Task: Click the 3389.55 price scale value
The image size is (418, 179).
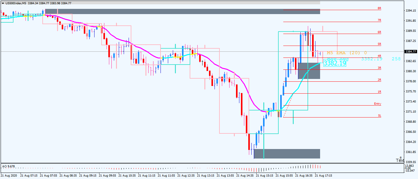Action: tap(411, 31)
